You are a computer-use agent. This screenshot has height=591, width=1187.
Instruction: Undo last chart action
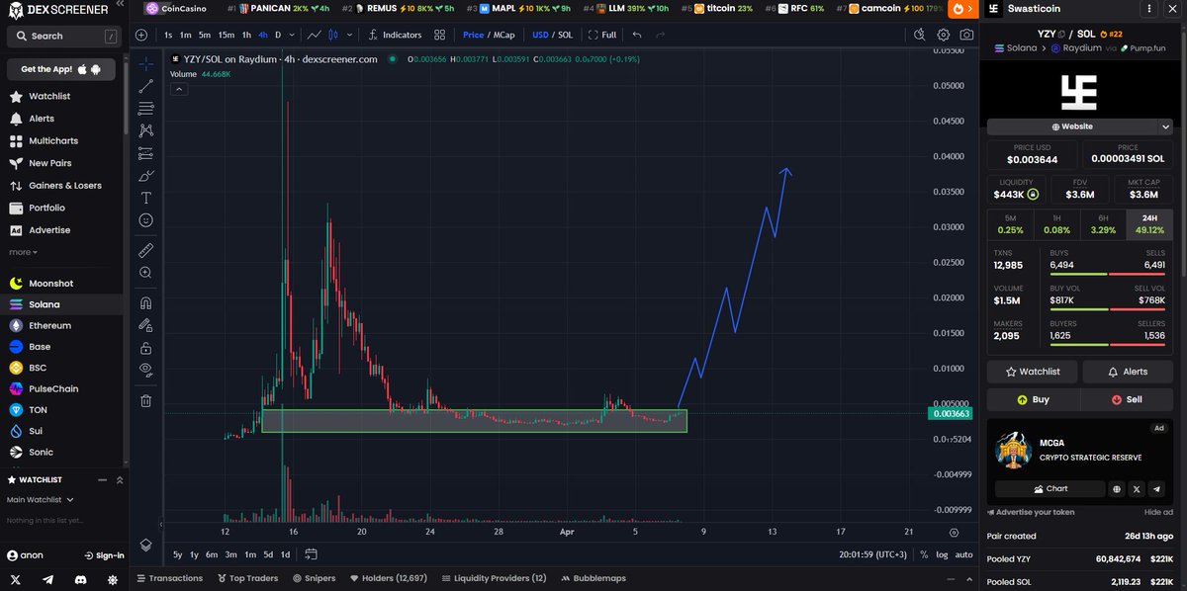[636, 35]
